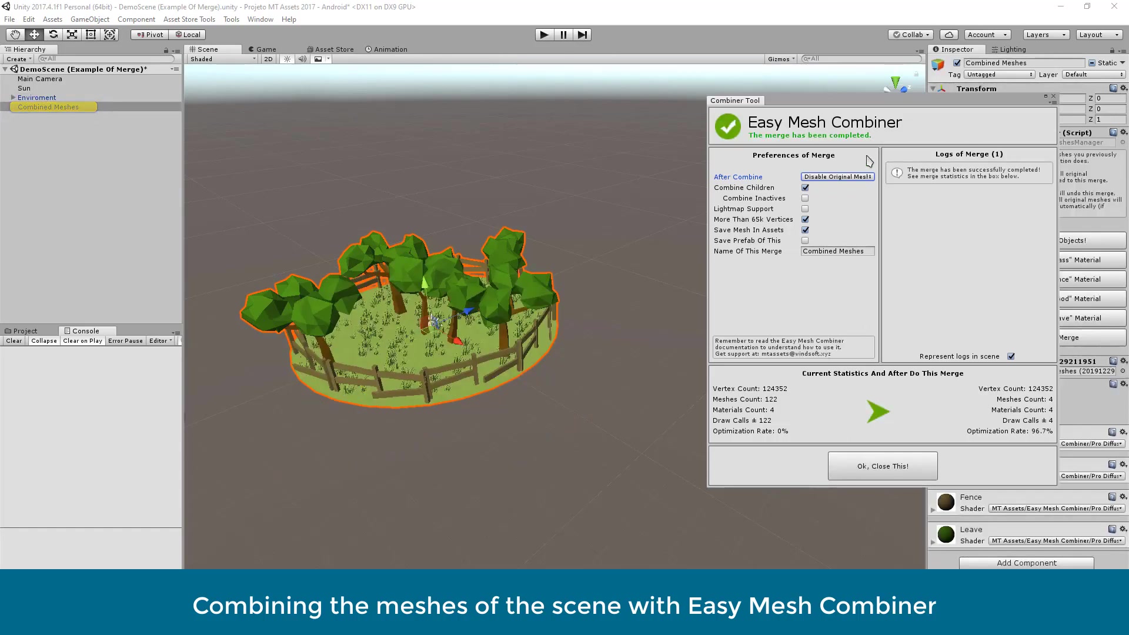
Task: Open the Tools menu
Action: (x=231, y=19)
